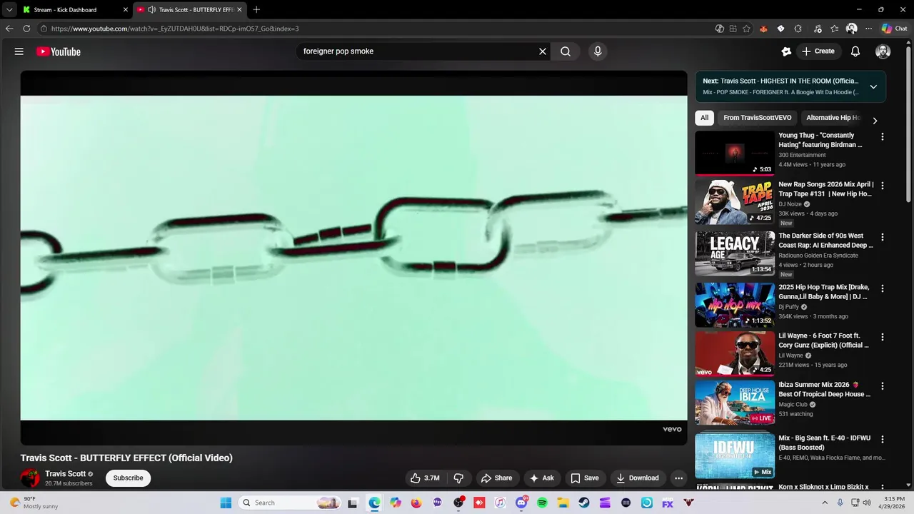The height and width of the screenshot is (514, 914).
Task: Close the Stream - Kick Dashboard tab
Action: pos(126,10)
